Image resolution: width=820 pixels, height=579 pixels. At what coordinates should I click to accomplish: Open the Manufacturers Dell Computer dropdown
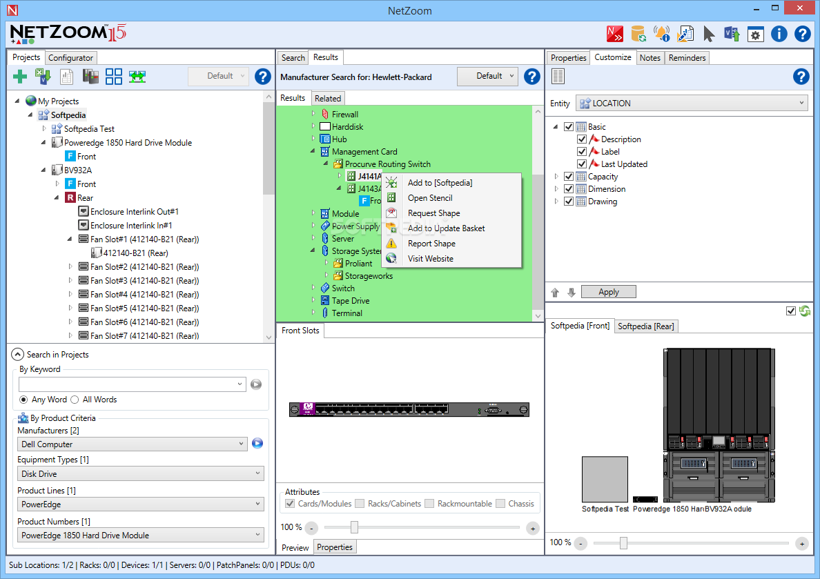tap(133, 444)
